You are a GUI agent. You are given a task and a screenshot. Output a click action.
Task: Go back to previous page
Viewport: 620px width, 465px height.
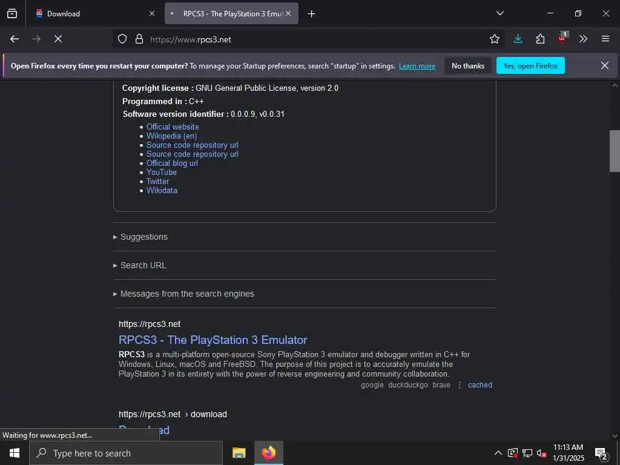coord(15,39)
